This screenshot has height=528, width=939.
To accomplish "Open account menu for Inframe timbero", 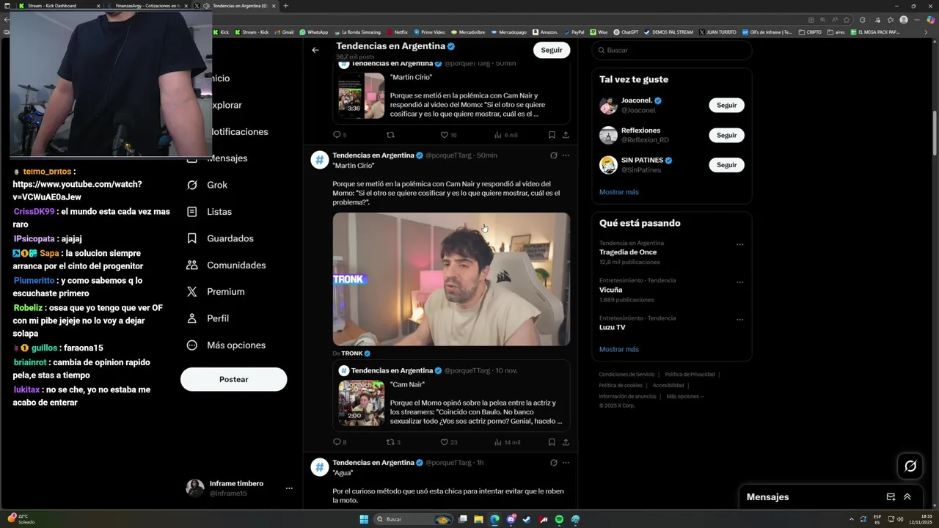I will pos(289,488).
